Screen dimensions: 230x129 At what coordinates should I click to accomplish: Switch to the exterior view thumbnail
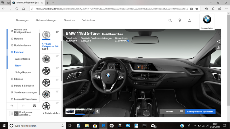coord(70,111)
